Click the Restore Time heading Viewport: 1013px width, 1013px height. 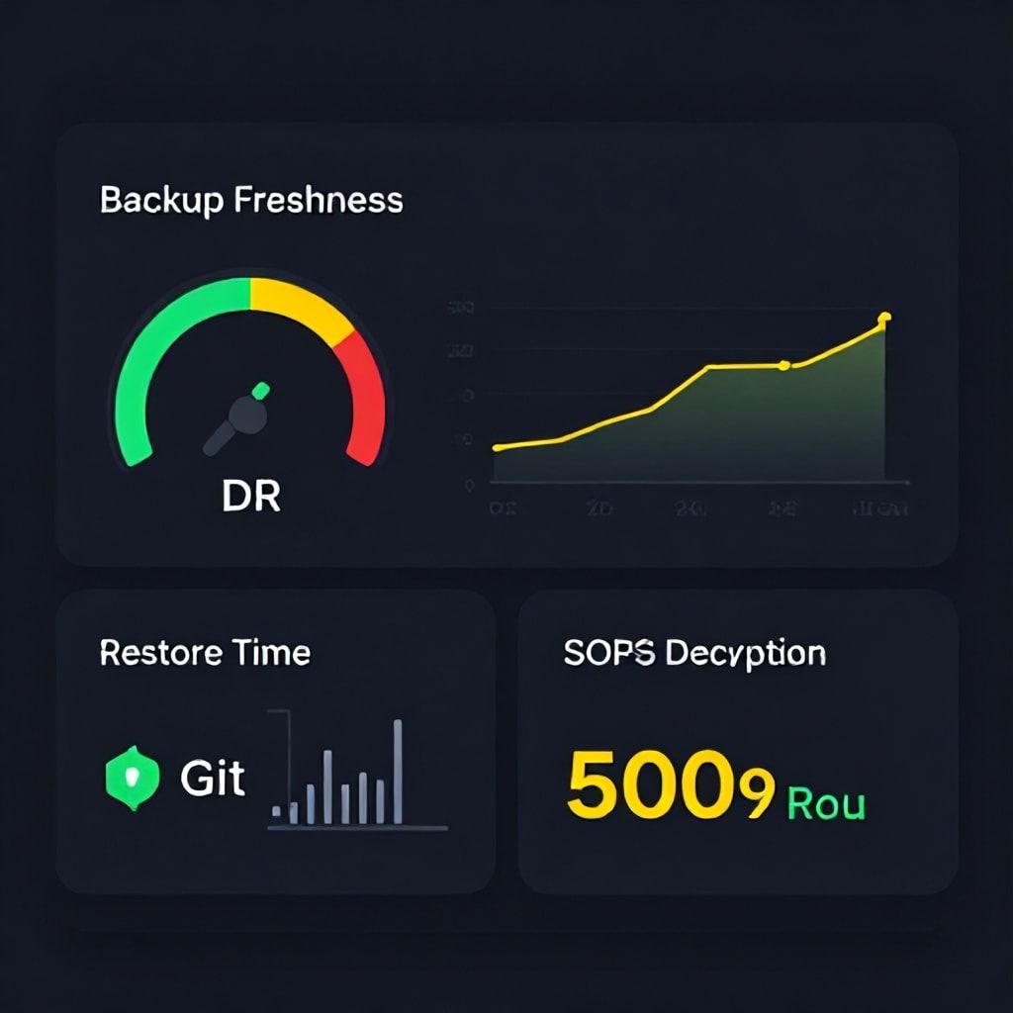coord(205,653)
